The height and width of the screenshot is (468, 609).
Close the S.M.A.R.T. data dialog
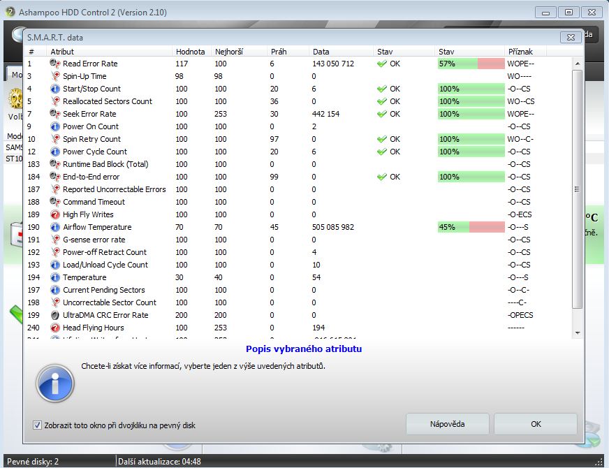[571, 37]
